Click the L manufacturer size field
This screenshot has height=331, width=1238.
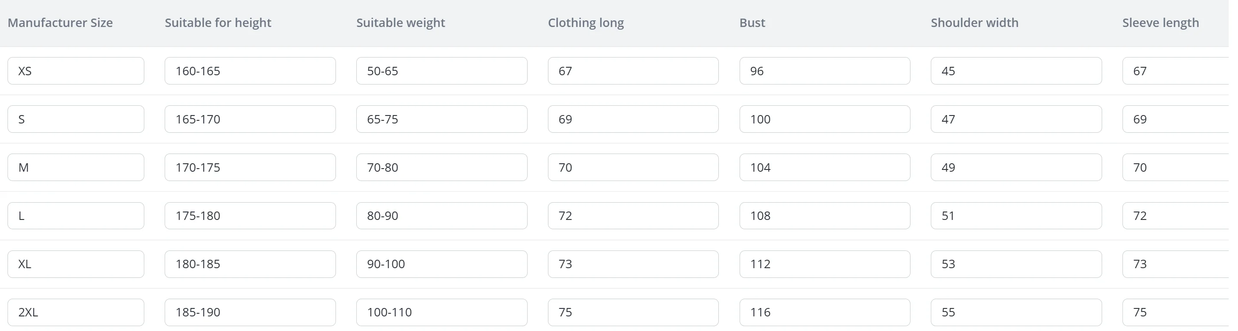(75, 216)
